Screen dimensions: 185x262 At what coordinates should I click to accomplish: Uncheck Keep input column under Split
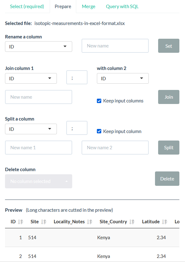pos(99,131)
